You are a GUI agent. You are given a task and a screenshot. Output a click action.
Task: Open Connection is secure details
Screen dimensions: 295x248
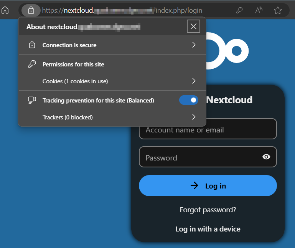coord(112,45)
